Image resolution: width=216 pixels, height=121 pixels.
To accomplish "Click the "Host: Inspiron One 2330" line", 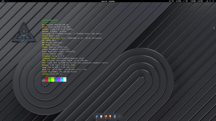I will tap(56, 27).
